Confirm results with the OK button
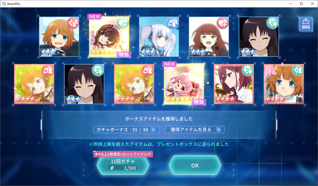The image size is (318, 186). 195,165
